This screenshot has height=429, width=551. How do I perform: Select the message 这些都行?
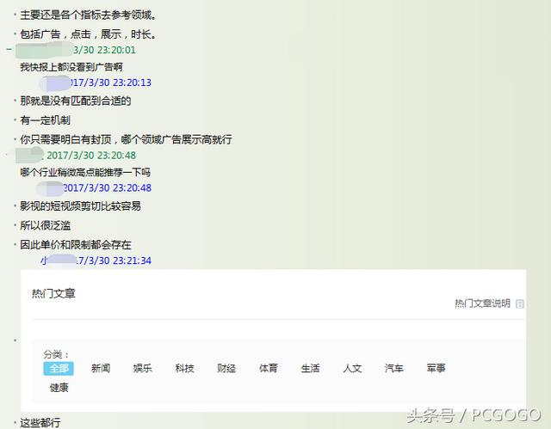pos(40,423)
